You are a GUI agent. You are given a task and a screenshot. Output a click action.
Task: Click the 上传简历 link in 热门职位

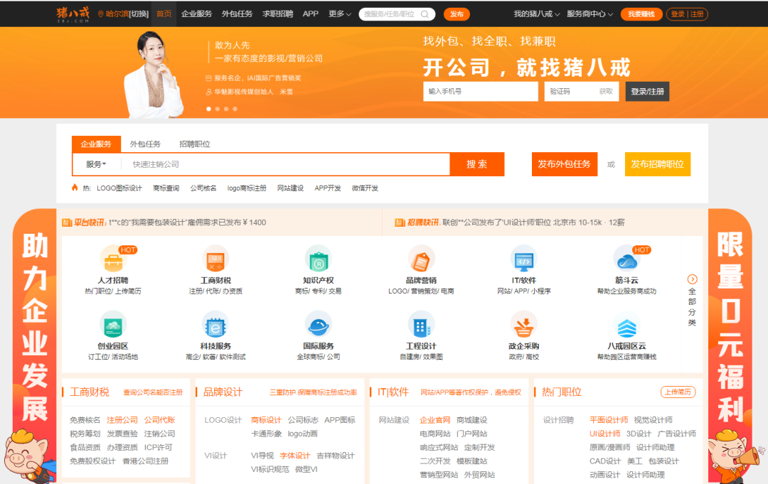click(x=678, y=392)
